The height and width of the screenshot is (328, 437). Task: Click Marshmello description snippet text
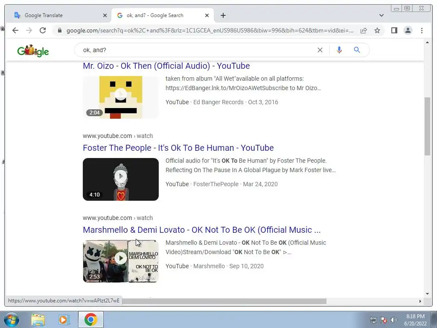coord(246,247)
